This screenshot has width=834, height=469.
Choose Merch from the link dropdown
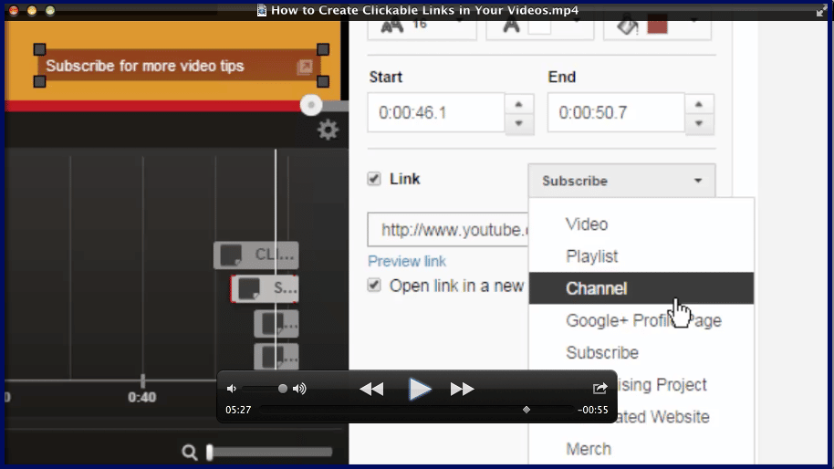(641, 449)
